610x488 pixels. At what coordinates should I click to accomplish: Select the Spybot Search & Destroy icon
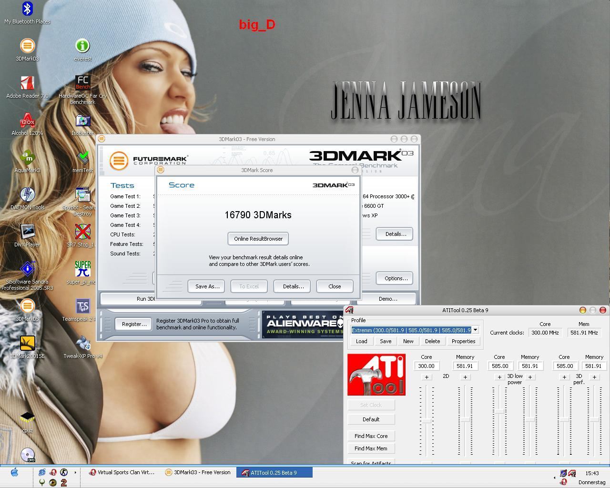point(82,202)
